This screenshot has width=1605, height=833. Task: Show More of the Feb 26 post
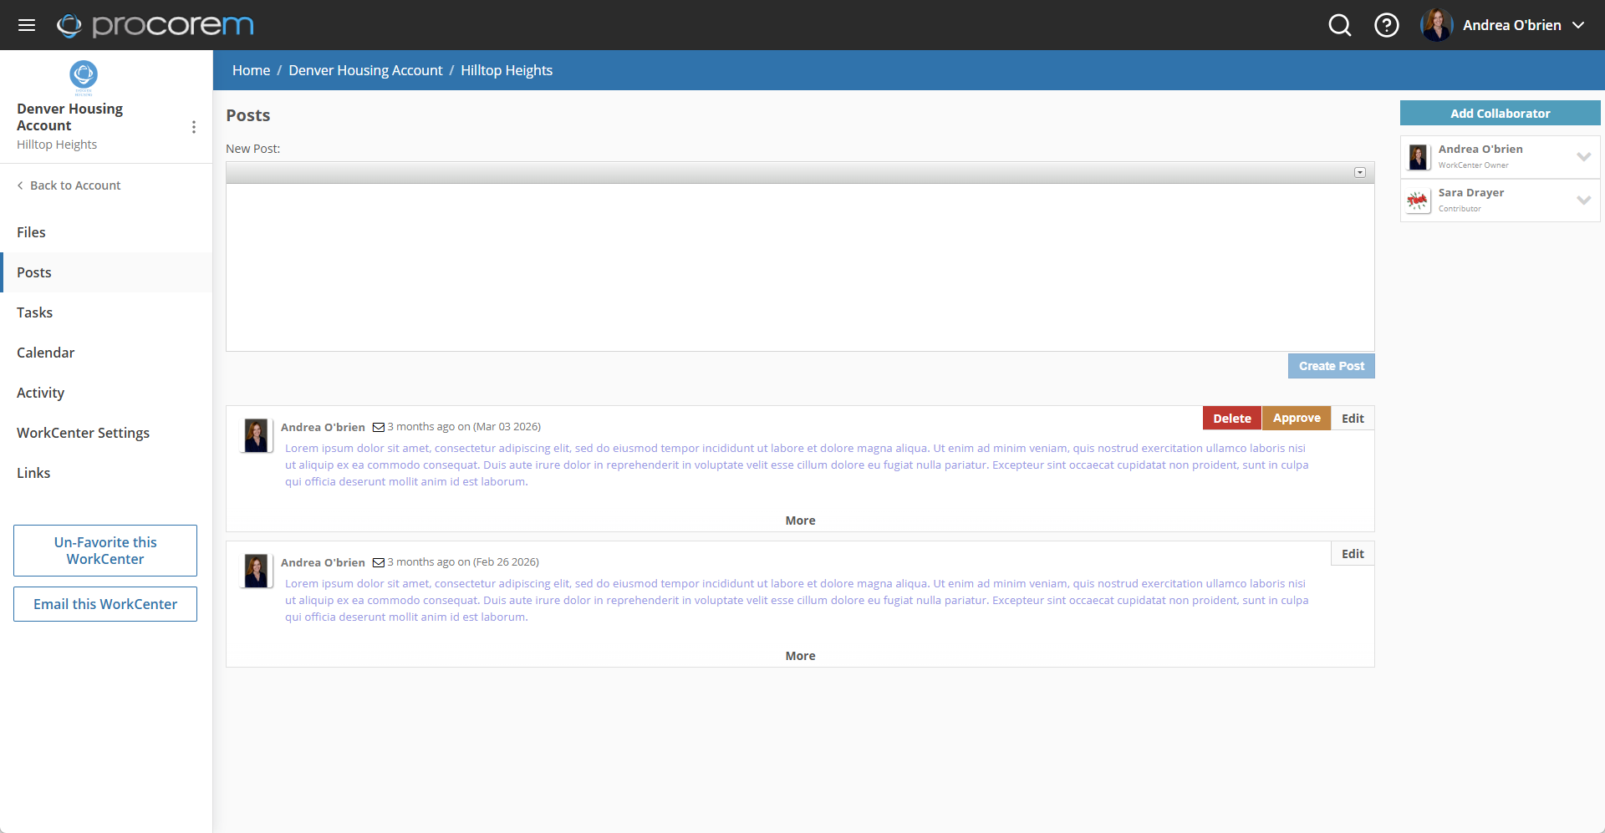[800, 656]
